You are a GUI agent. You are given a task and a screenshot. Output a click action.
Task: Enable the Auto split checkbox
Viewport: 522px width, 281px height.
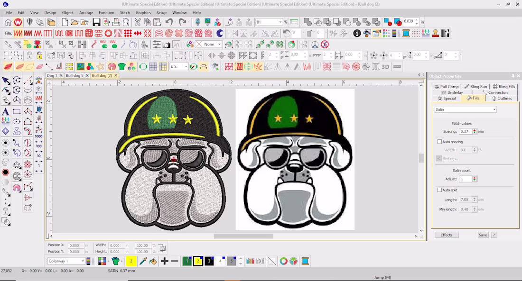(439, 190)
